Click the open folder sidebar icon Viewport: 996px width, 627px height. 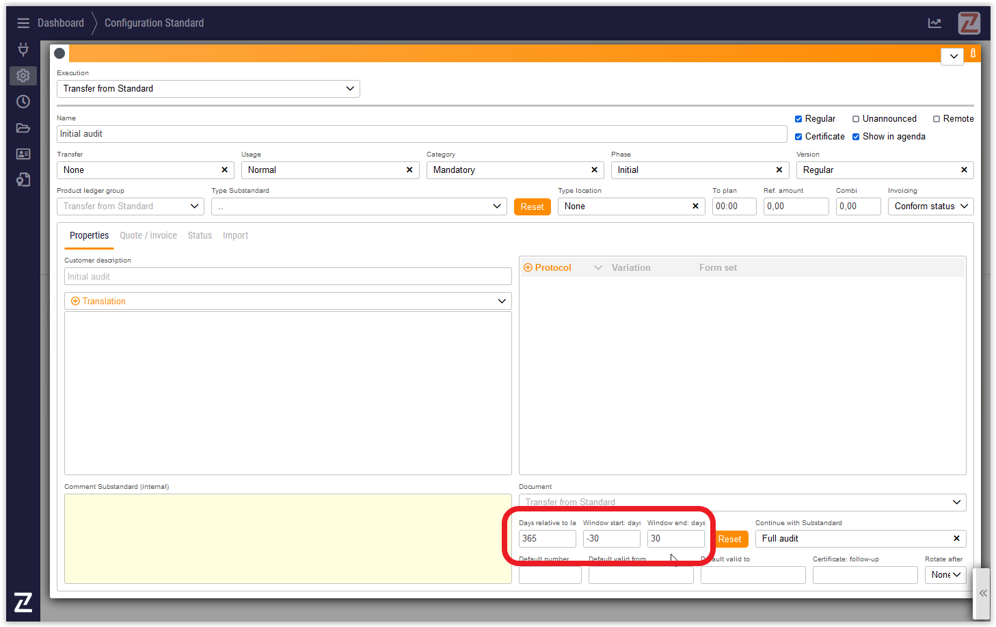click(x=23, y=128)
